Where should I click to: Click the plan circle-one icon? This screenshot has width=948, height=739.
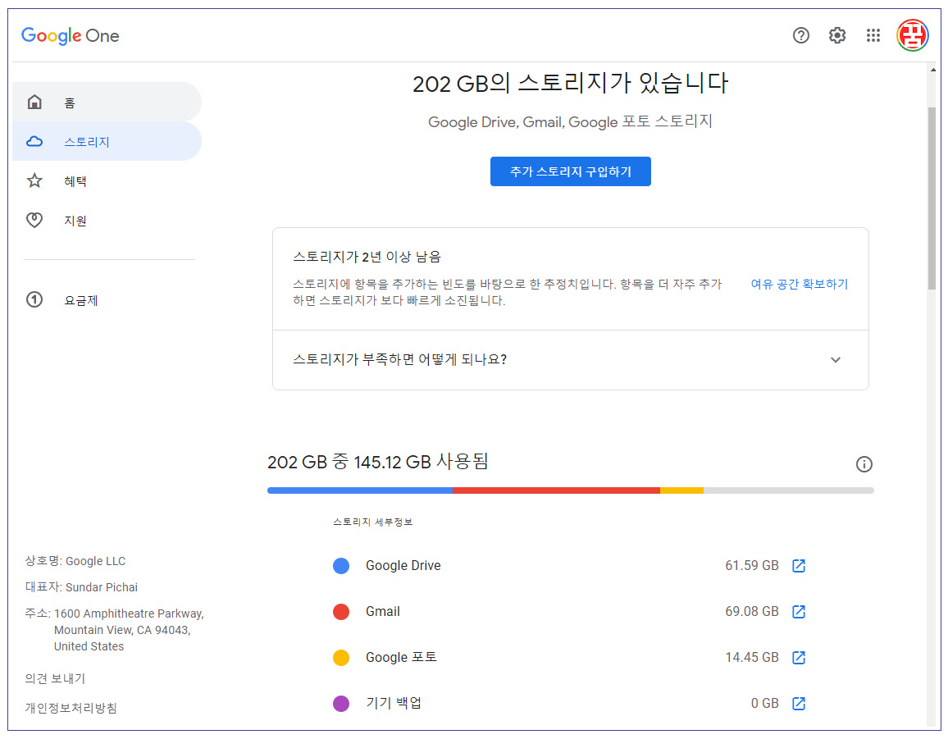point(34,299)
